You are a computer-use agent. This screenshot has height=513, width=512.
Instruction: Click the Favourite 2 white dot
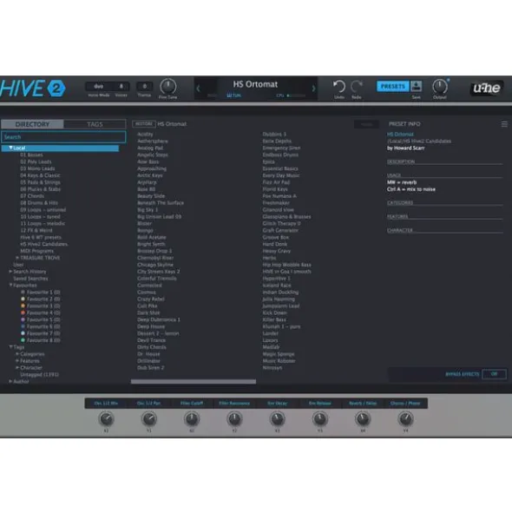[23, 299]
